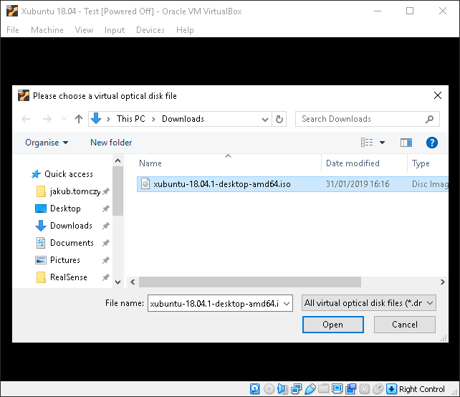Open the File menu
The image size is (460, 397).
(x=13, y=30)
